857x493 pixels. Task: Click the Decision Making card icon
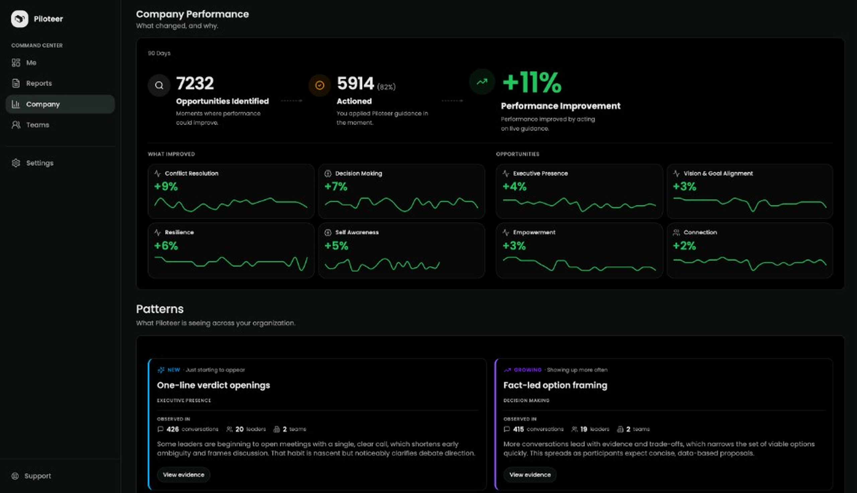click(x=328, y=173)
